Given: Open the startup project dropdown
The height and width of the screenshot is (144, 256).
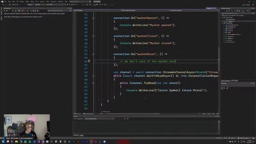Looking at the screenshot, I should [x=56, y=4].
